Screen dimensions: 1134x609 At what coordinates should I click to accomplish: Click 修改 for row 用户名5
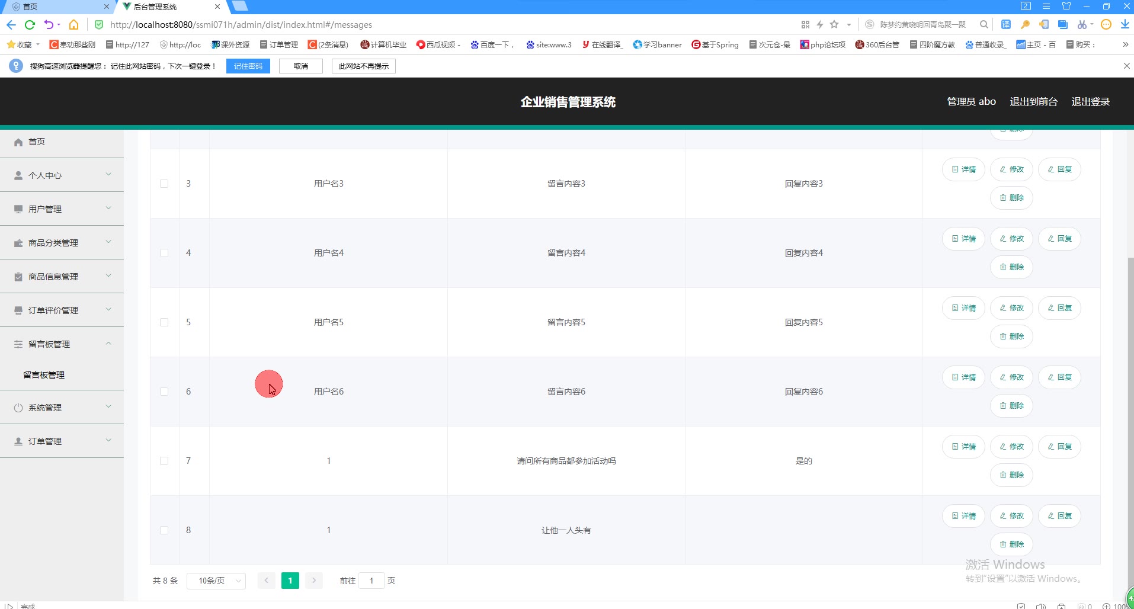1011,308
